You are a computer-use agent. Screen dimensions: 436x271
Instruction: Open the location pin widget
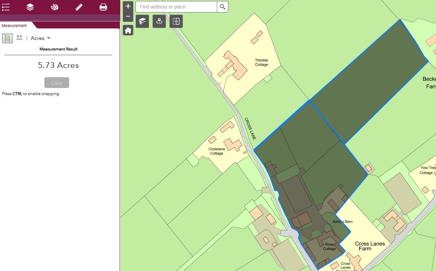tap(159, 21)
